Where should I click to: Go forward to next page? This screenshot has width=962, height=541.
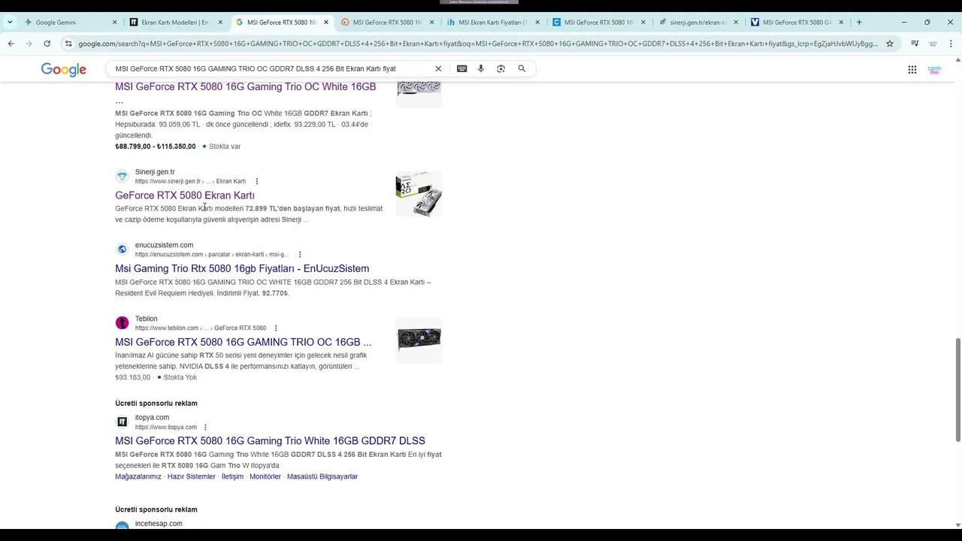pyautogui.click(x=29, y=44)
